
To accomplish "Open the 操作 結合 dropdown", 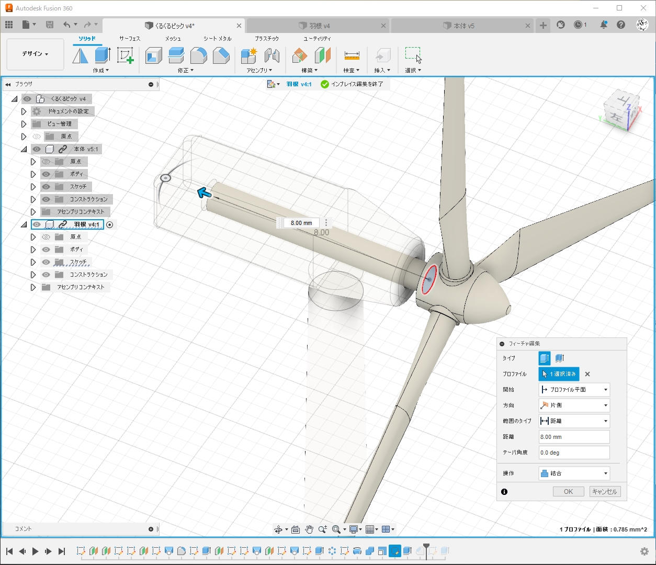I will [574, 473].
